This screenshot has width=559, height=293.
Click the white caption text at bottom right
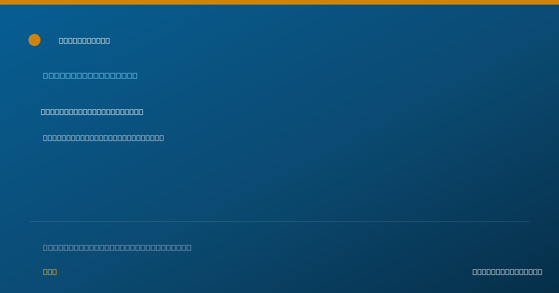(507, 272)
